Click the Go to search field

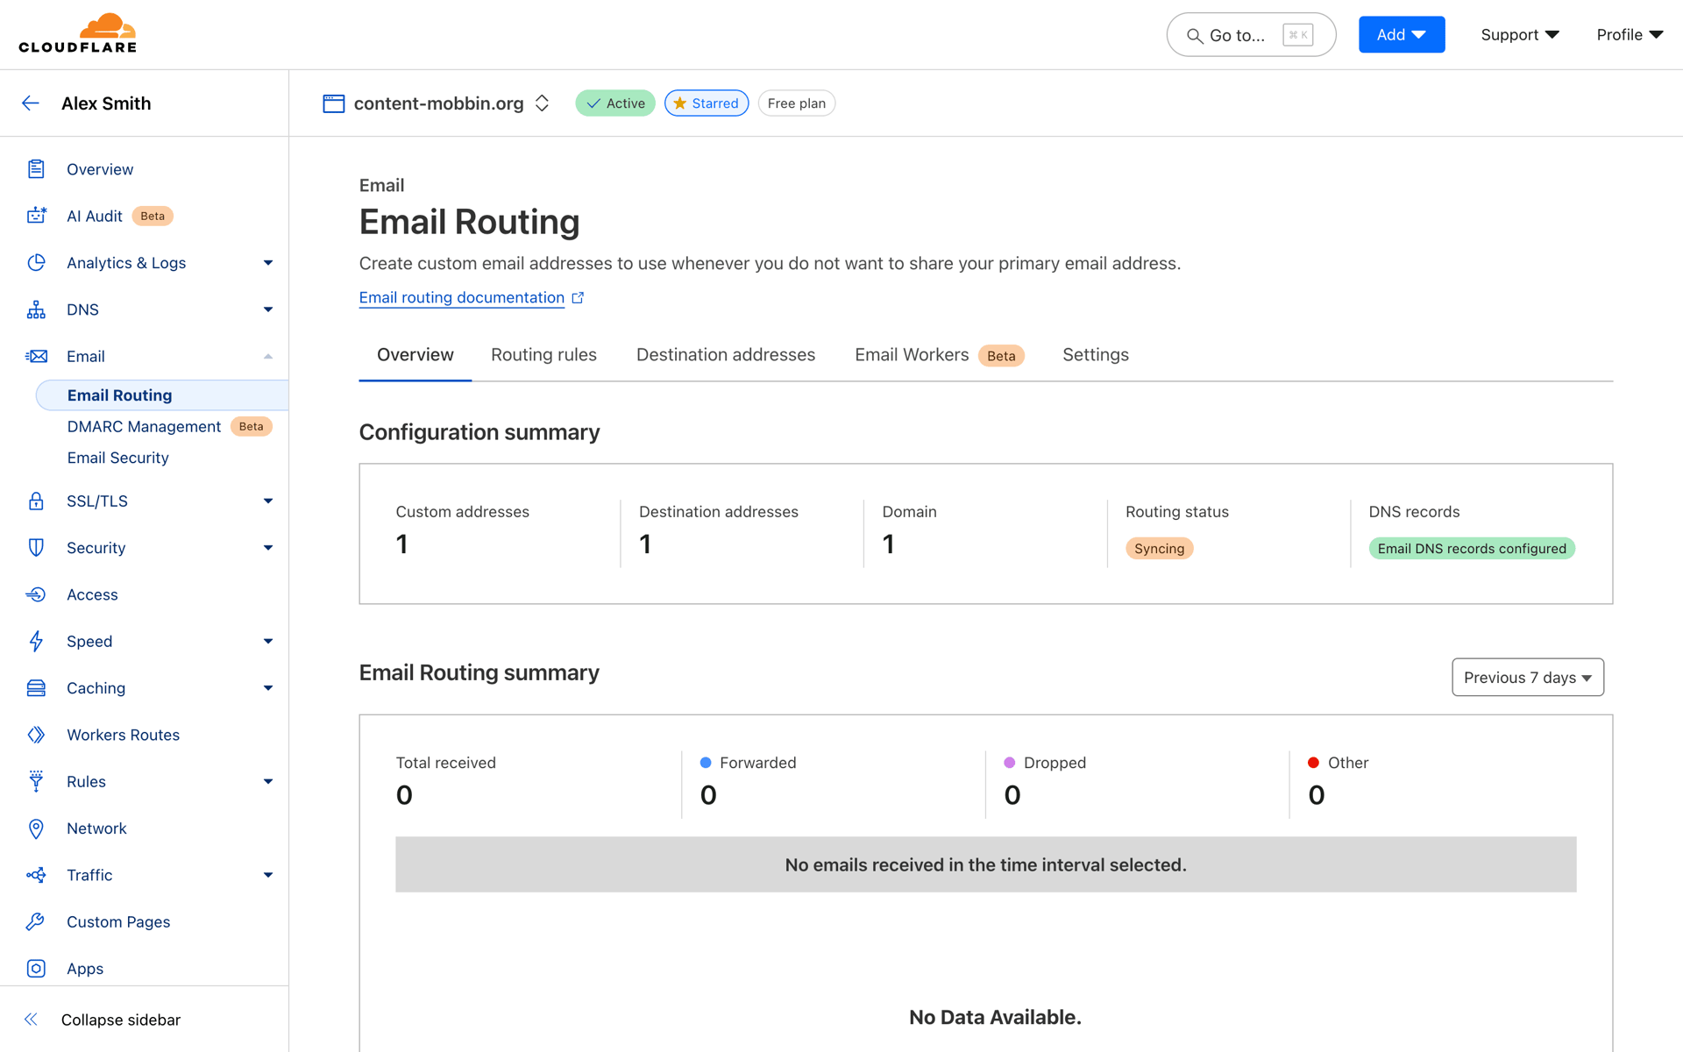(x=1251, y=35)
